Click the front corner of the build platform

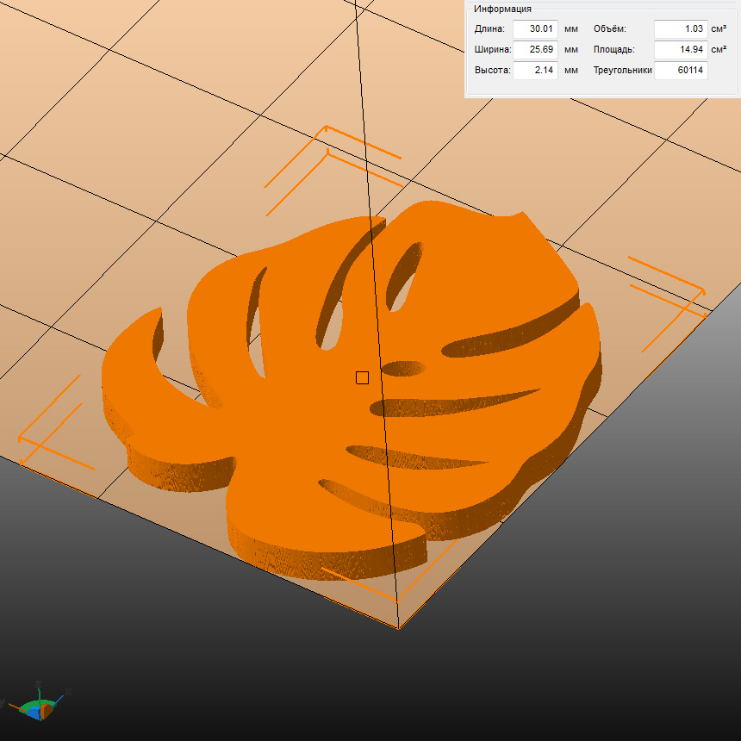point(398,627)
